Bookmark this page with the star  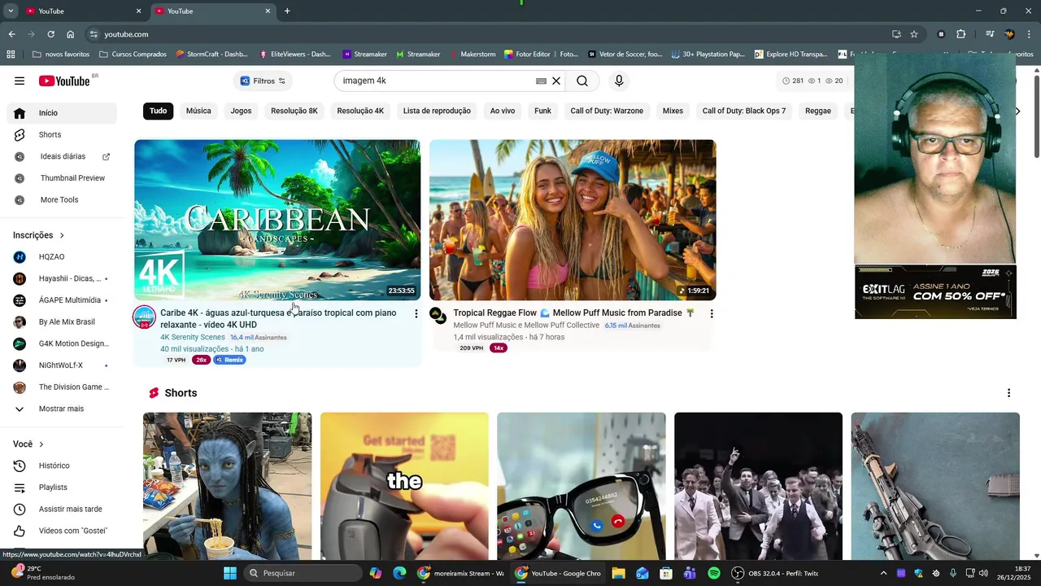914,34
